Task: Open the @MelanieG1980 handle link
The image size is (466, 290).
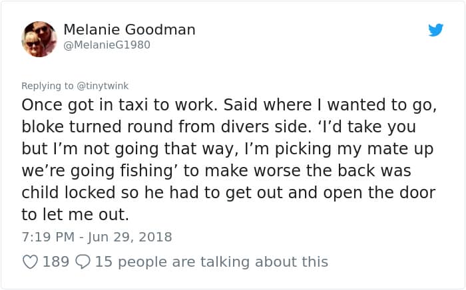Action: pyautogui.click(x=107, y=45)
